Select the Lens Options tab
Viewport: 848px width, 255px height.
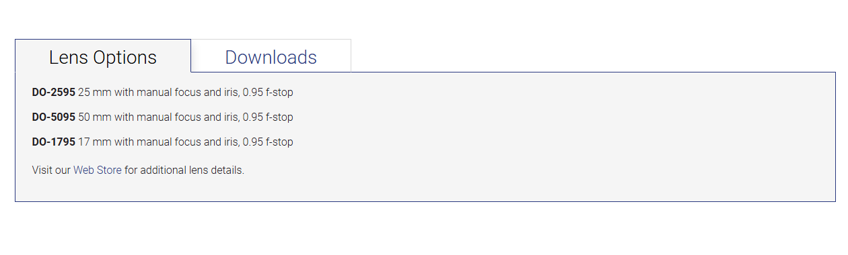click(103, 57)
